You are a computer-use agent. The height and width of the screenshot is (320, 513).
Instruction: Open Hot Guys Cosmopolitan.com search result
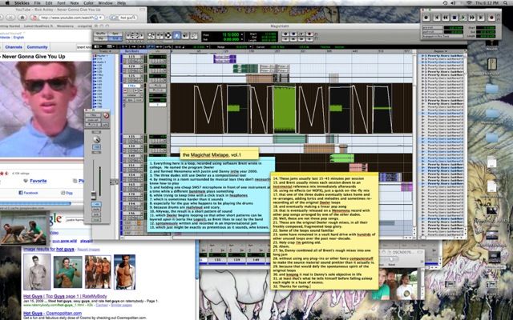click(x=52, y=314)
